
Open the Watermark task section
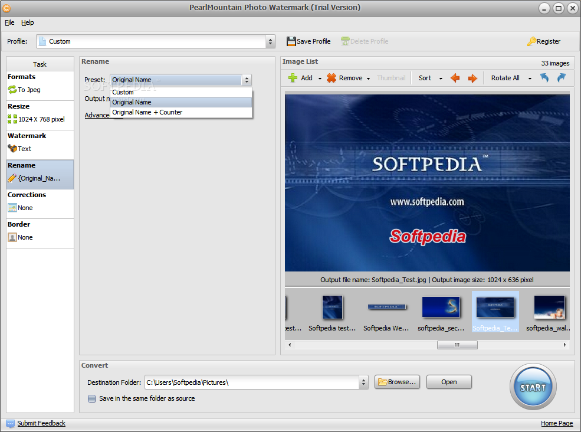pos(40,145)
